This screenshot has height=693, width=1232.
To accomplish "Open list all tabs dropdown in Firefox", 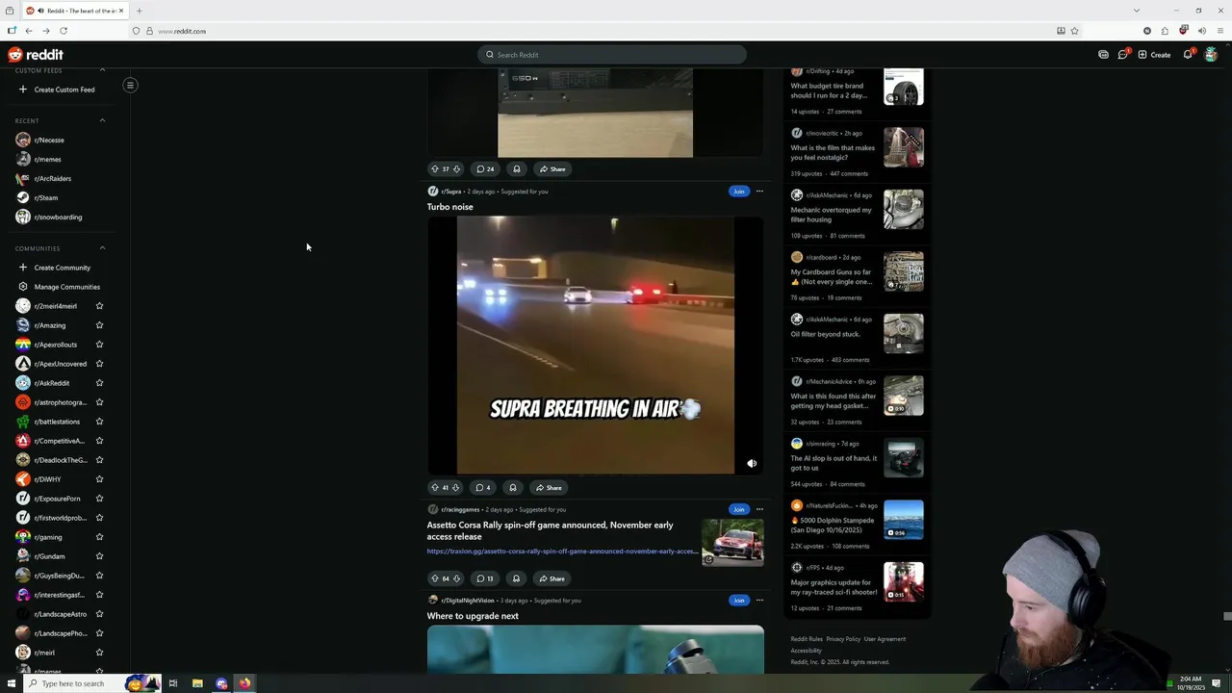I will pyautogui.click(x=1136, y=11).
